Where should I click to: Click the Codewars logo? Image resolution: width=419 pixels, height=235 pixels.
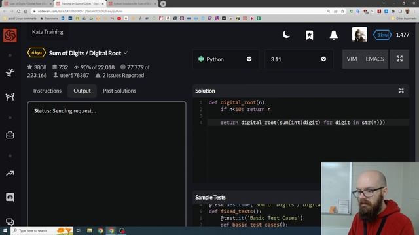[10, 35]
